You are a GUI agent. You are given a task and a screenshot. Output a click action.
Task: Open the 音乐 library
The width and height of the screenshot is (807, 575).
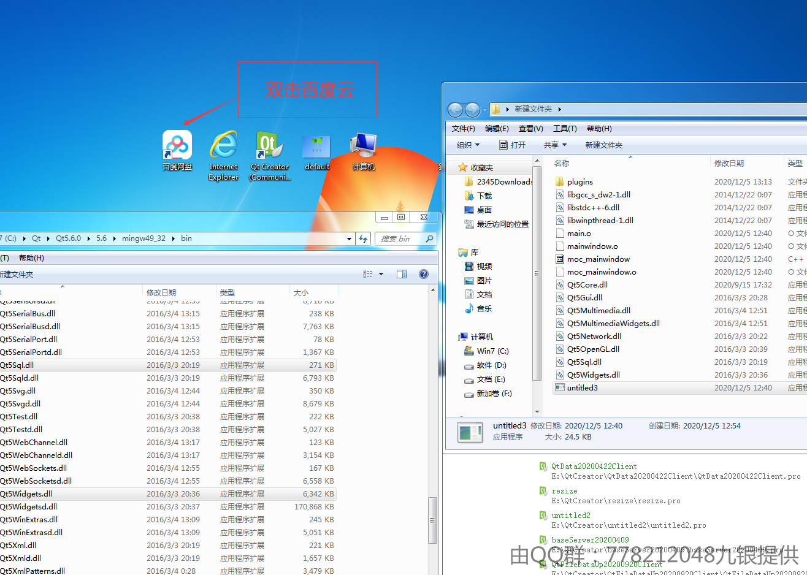point(478,308)
